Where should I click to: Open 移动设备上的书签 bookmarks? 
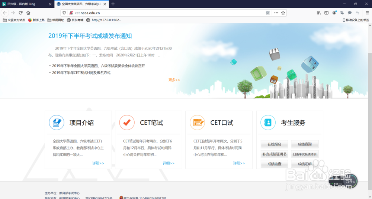(356, 20)
